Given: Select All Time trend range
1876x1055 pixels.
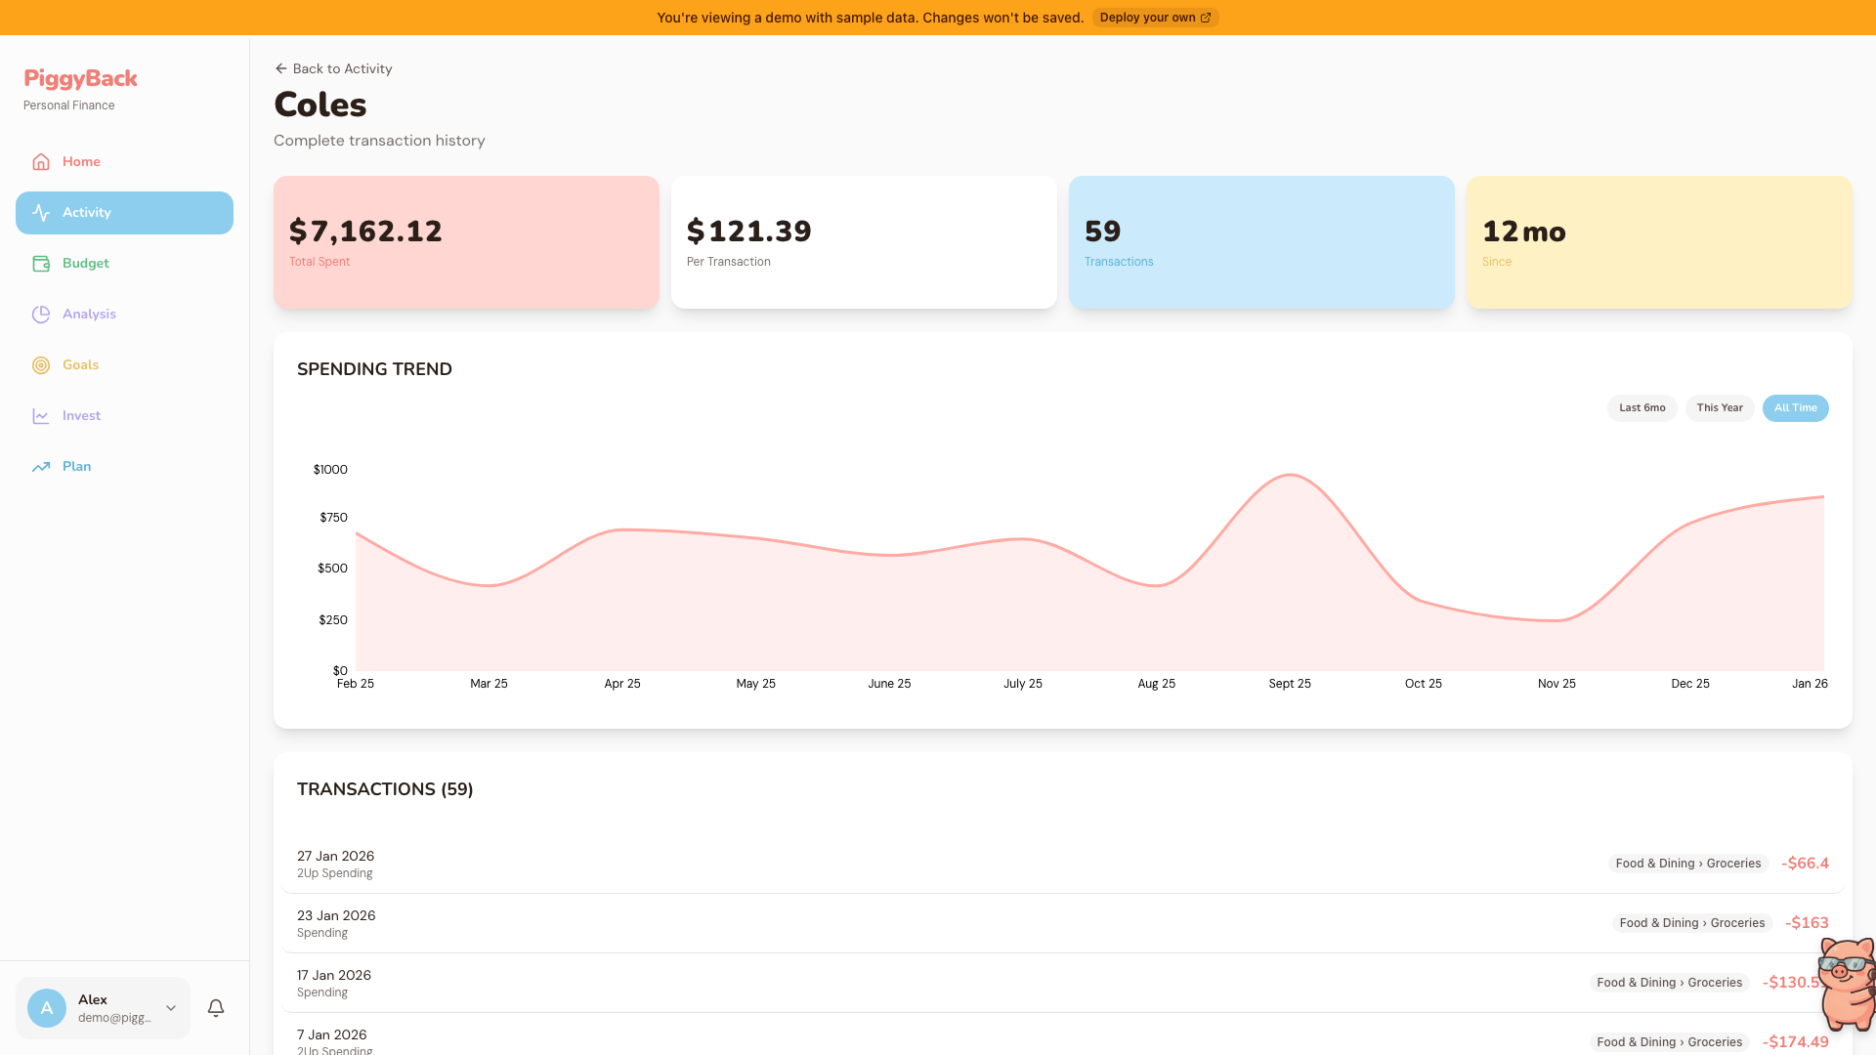Looking at the screenshot, I should click(x=1796, y=408).
